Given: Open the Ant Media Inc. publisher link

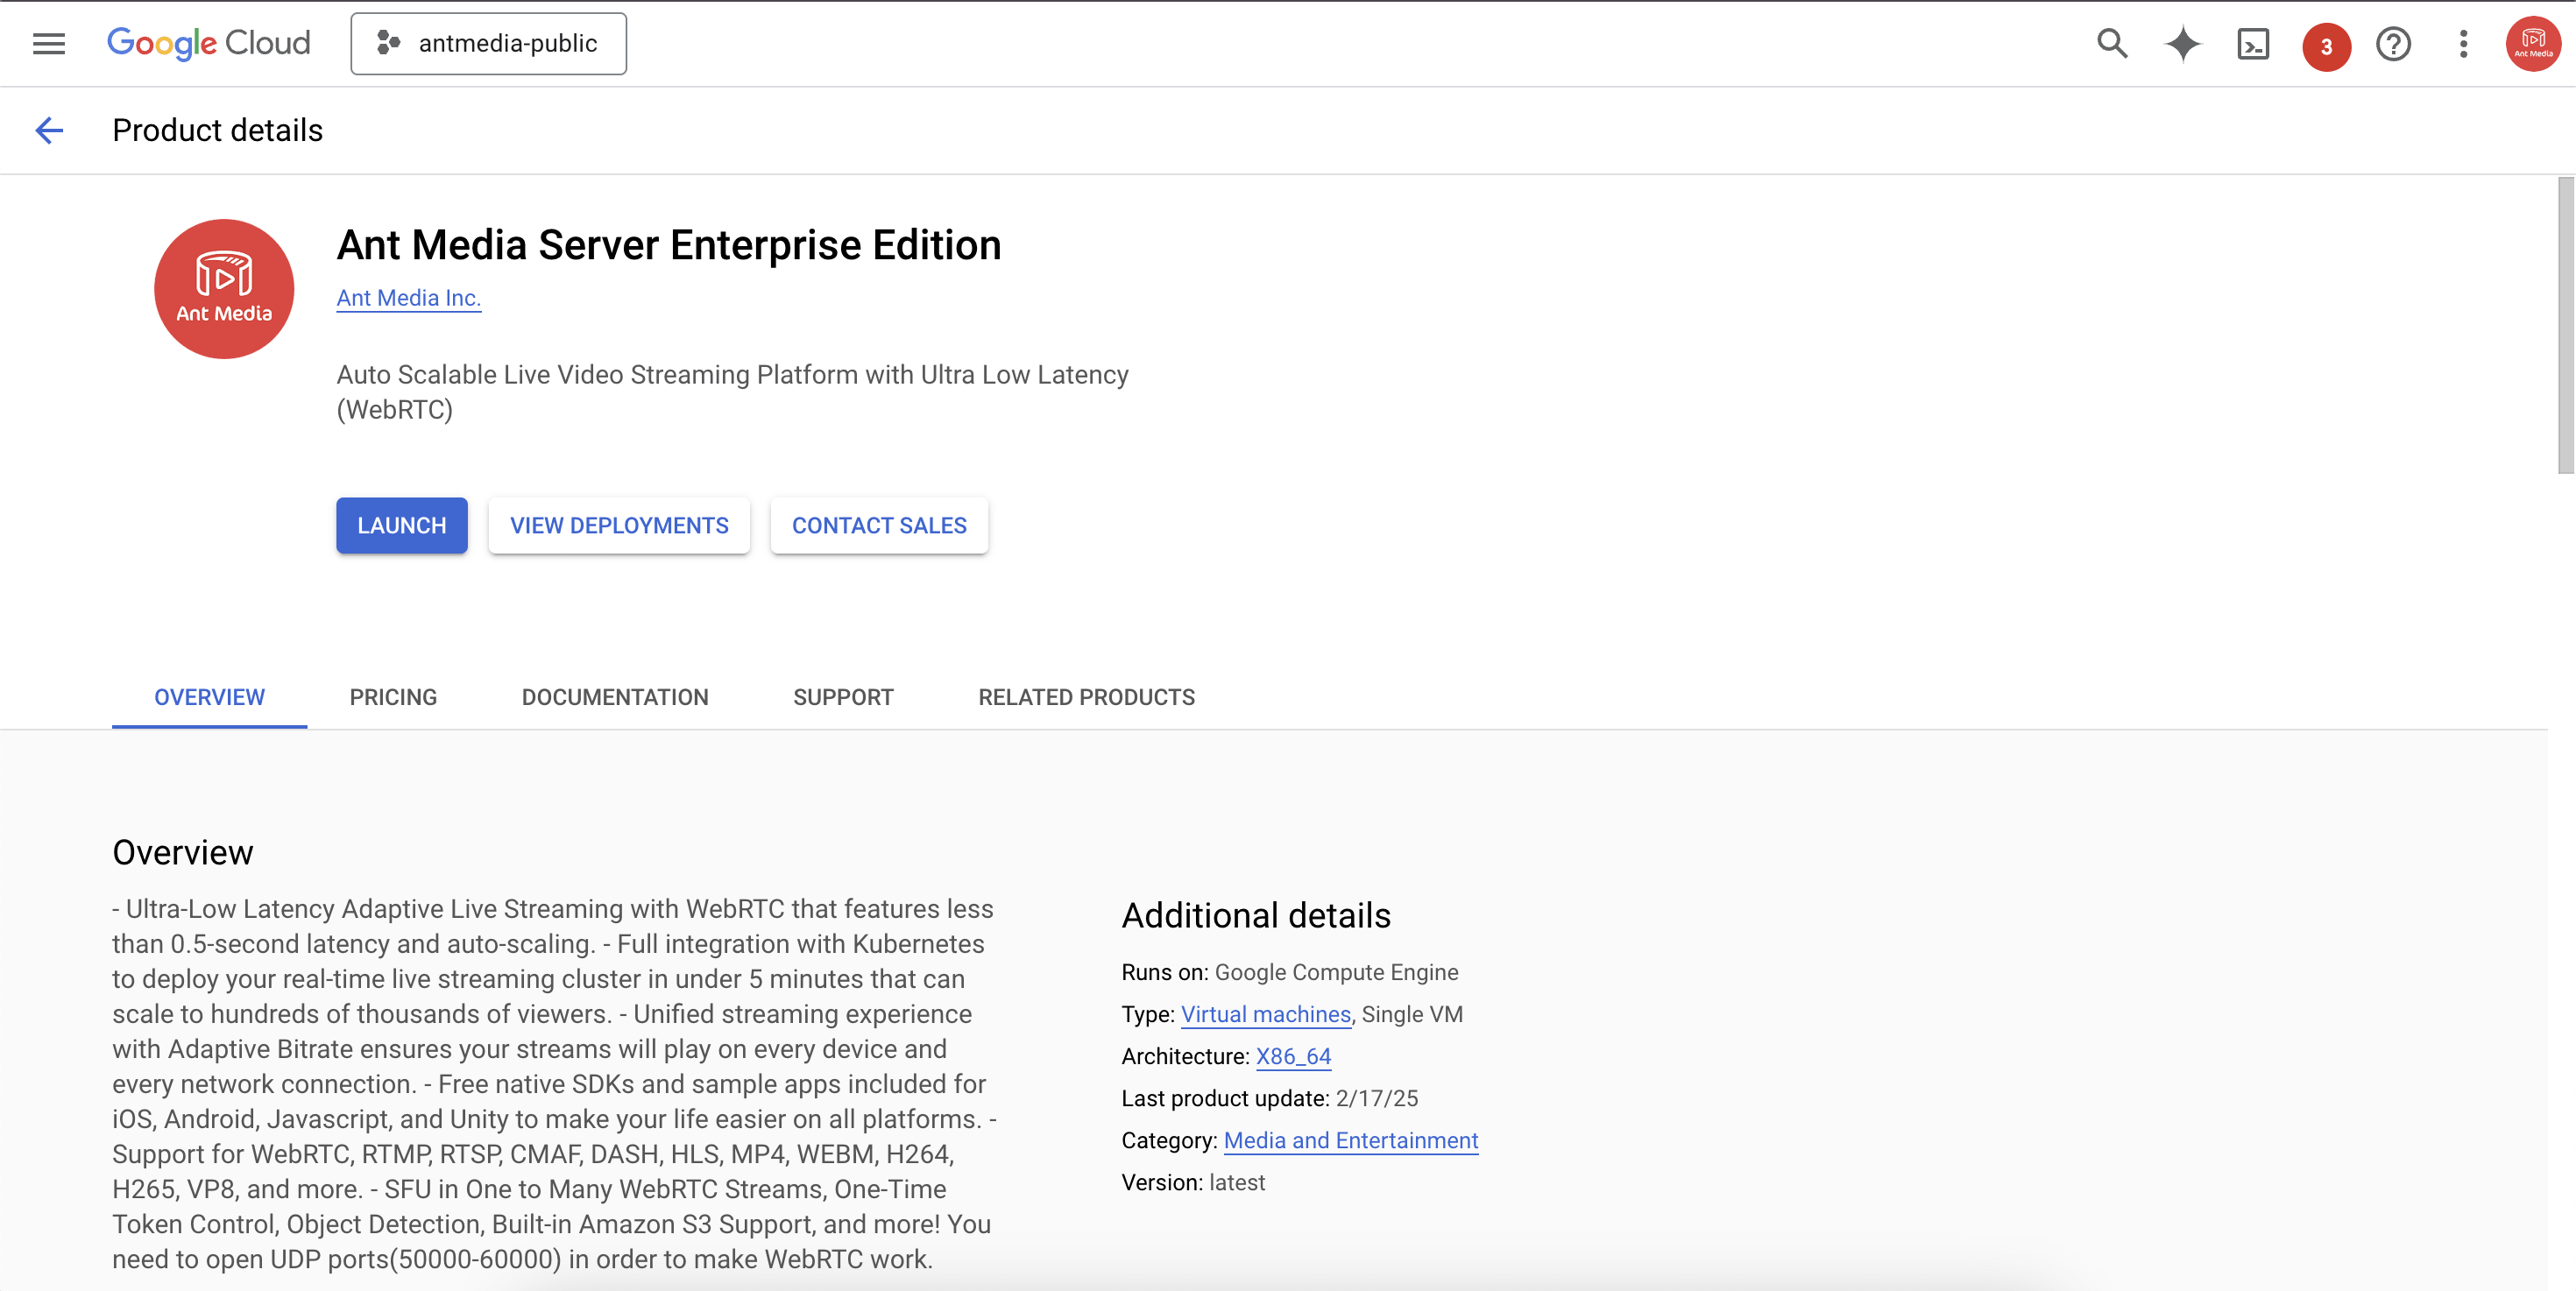Looking at the screenshot, I should pos(408,298).
